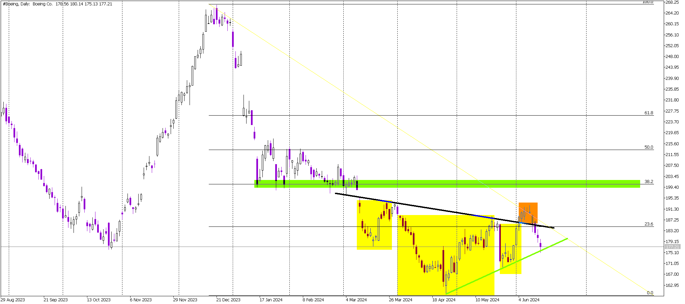Click the 29 Aug 2023 date label
This screenshot has height=304, width=685.
(x=13, y=300)
